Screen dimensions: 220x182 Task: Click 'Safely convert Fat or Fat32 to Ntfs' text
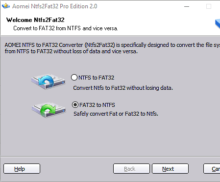[x=116, y=114]
